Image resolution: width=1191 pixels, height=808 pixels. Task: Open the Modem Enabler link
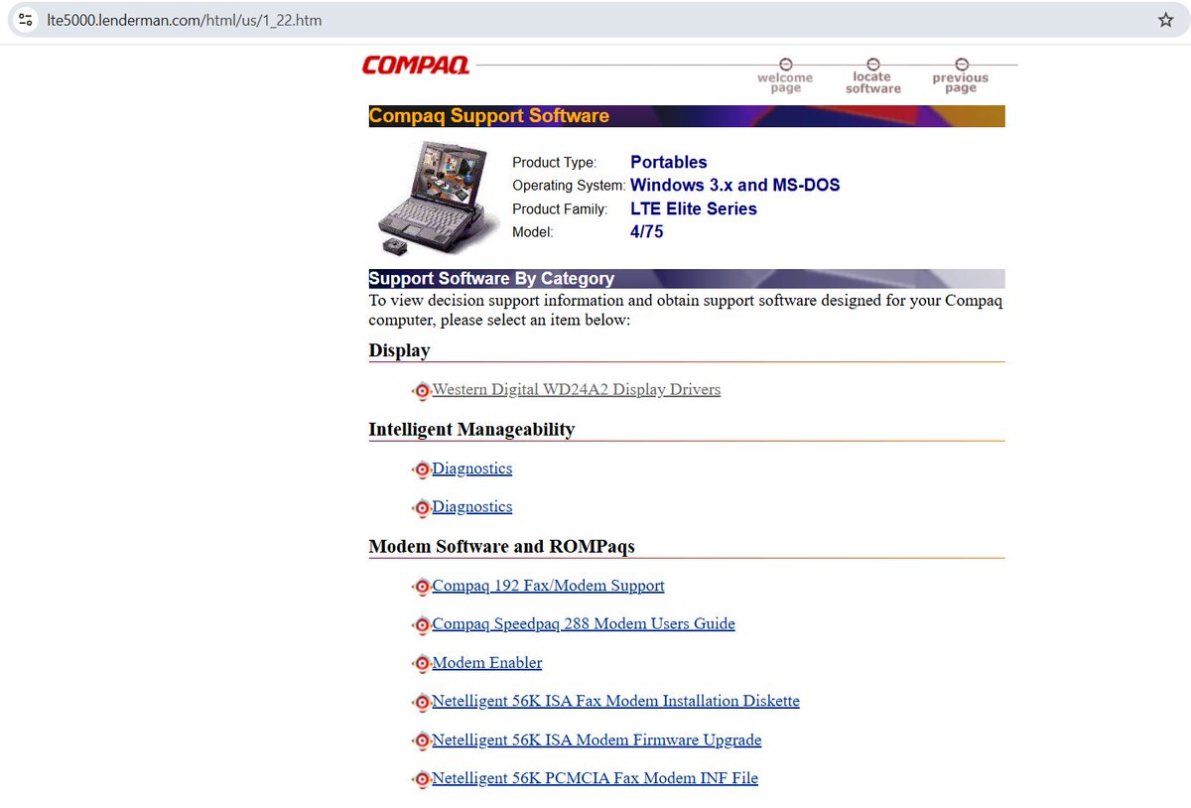(x=487, y=662)
